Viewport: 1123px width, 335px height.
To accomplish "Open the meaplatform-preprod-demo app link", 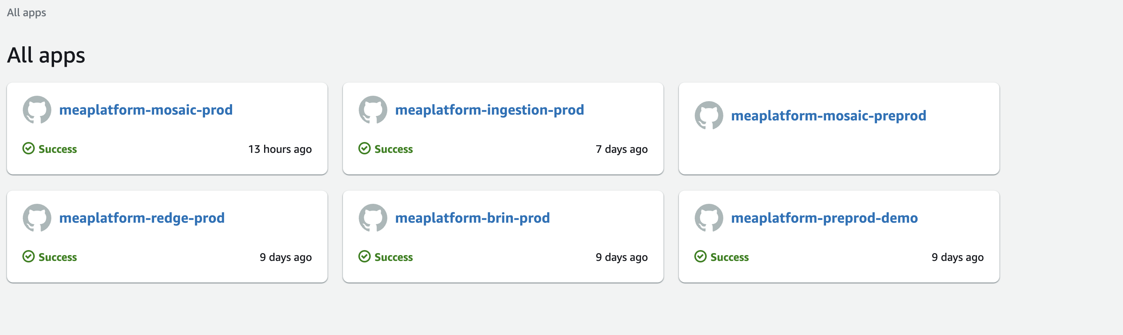I will [x=824, y=218].
